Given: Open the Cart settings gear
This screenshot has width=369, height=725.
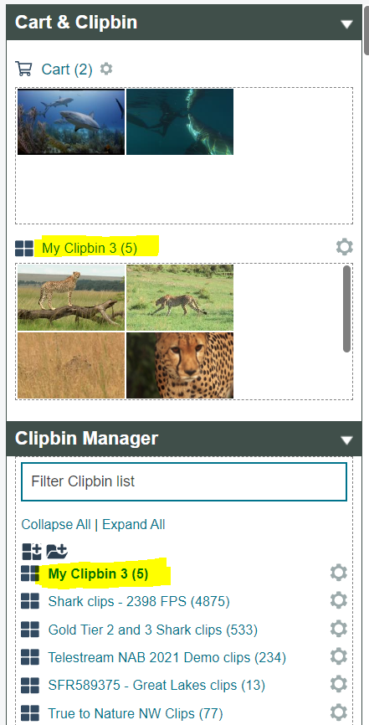Looking at the screenshot, I should pyautogui.click(x=106, y=69).
